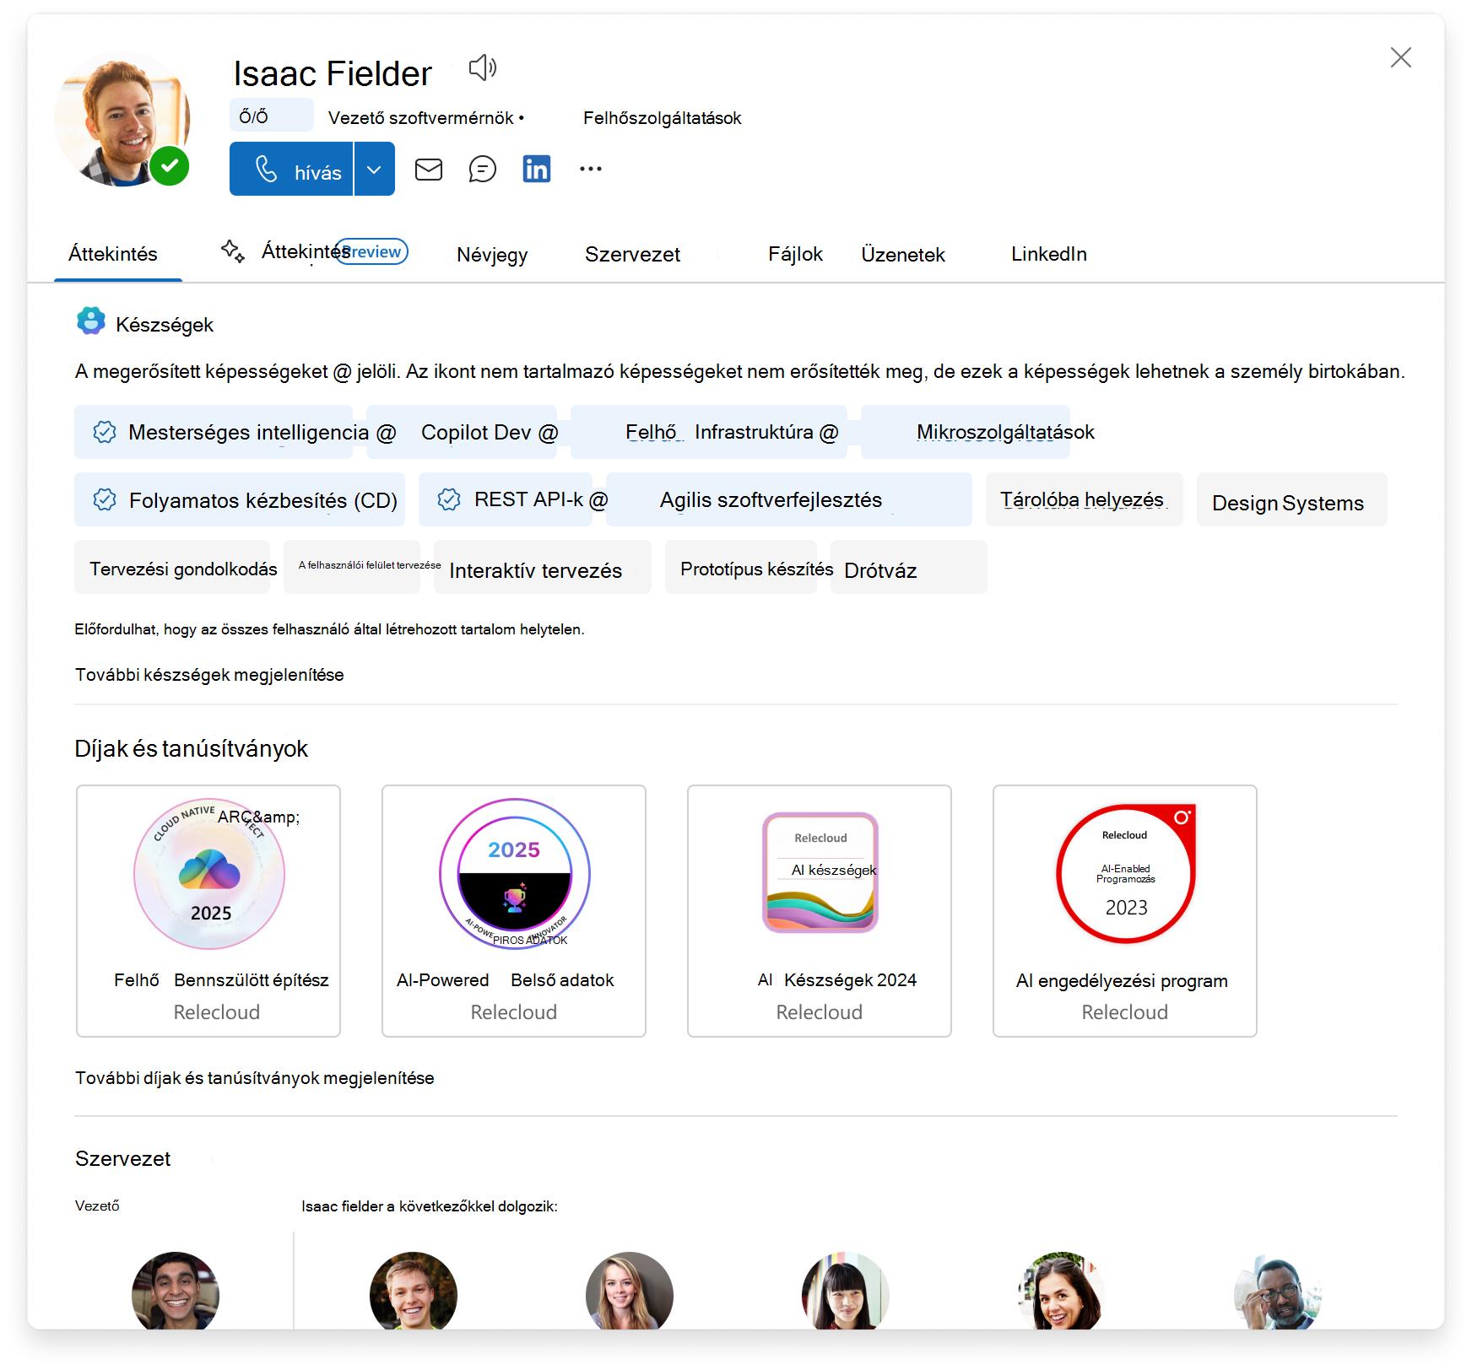Select the Interaktív tervezés skill chip
This screenshot has height=1370, width=1472.
[542, 567]
